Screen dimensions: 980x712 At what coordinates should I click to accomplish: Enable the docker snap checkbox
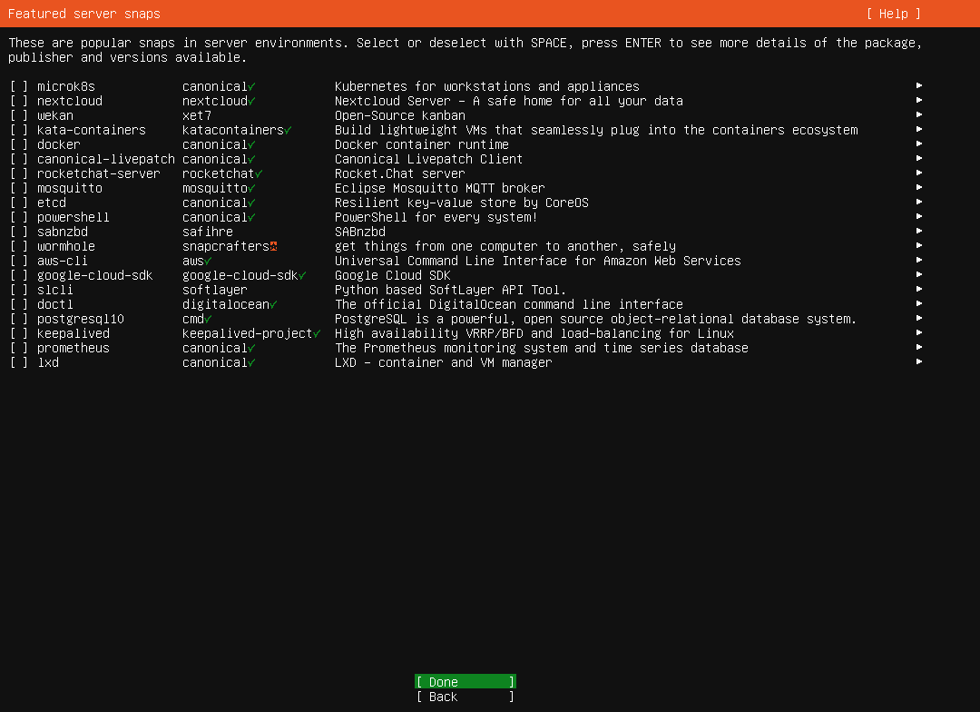tap(19, 144)
